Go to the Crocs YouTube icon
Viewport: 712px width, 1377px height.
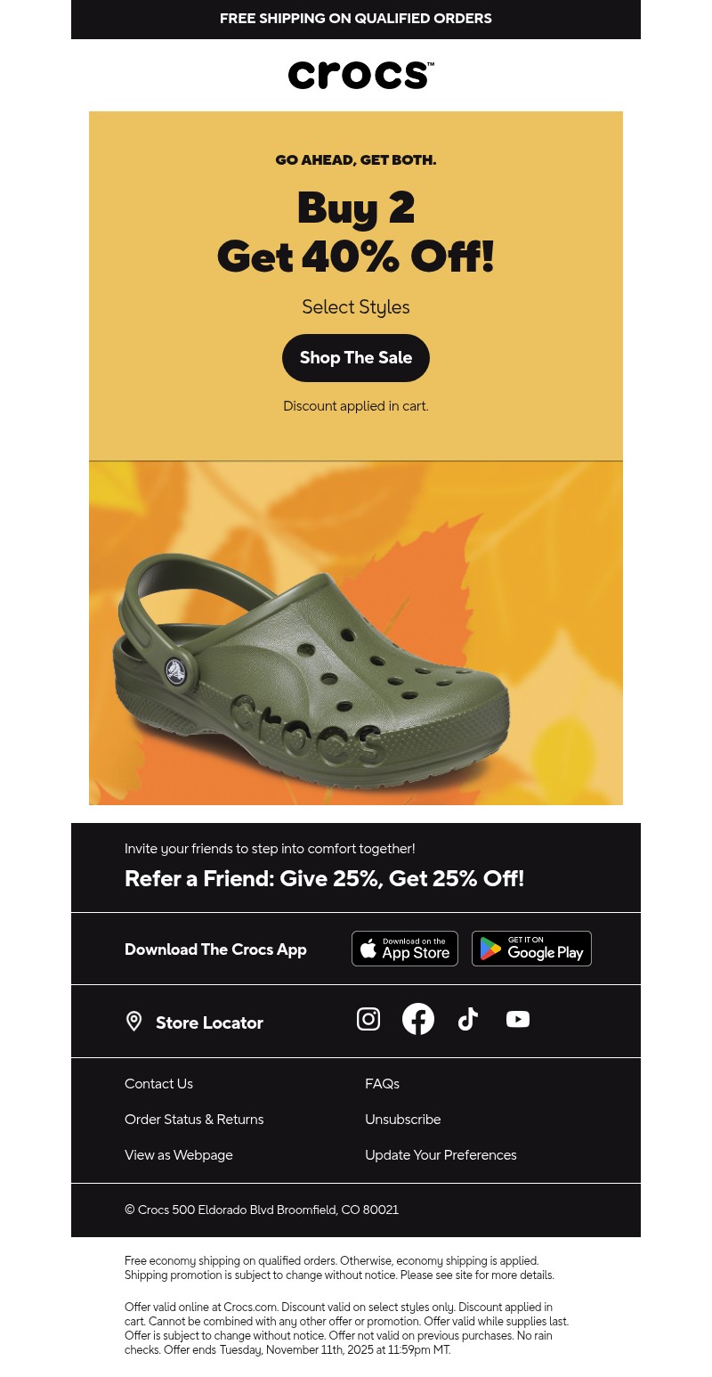518,1019
